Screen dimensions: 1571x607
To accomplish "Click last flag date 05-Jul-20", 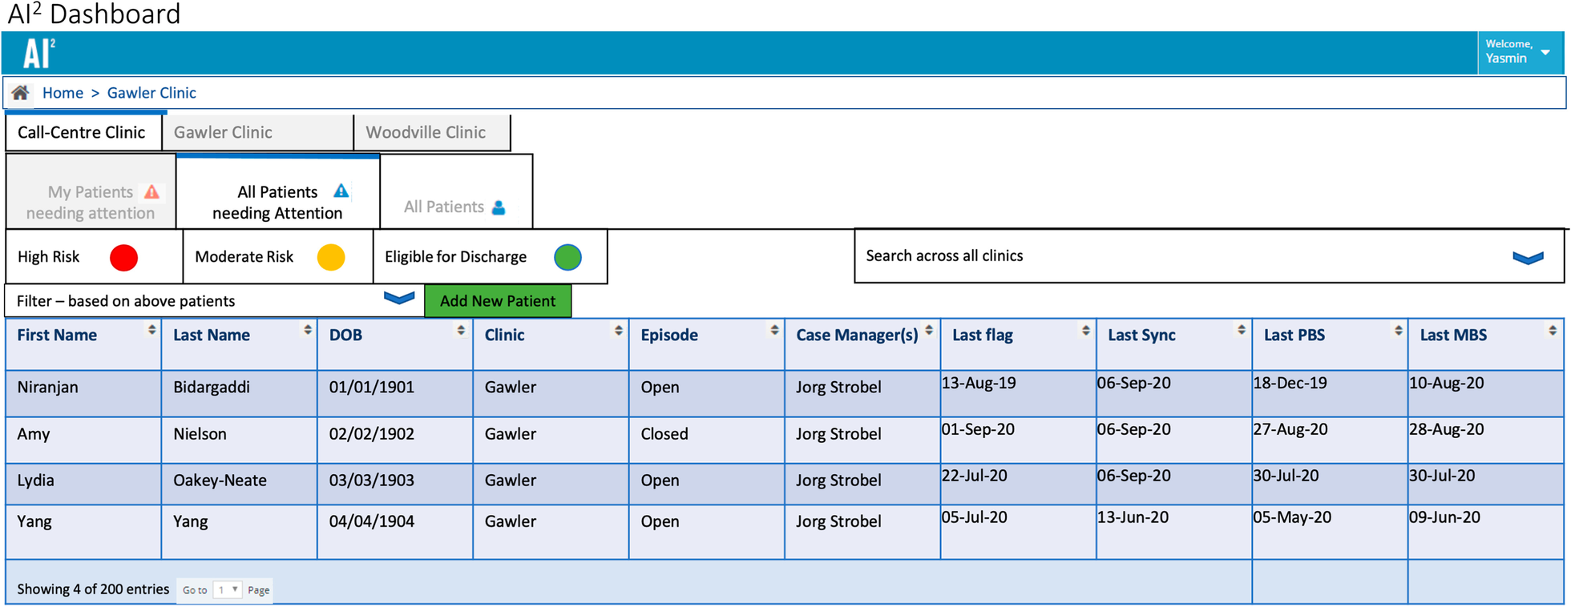I will tap(974, 517).
